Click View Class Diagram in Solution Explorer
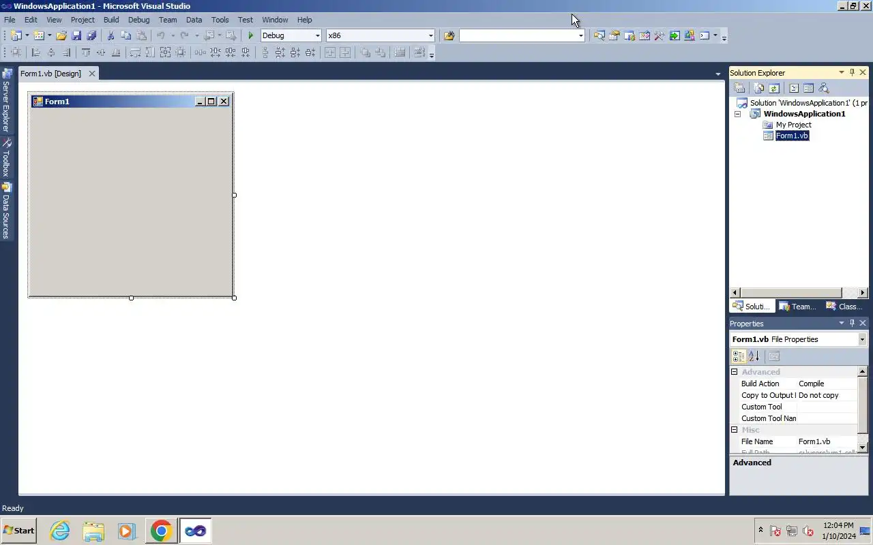873x545 pixels. 824,88
